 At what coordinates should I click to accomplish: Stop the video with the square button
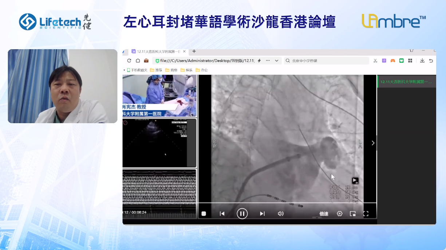point(204,214)
